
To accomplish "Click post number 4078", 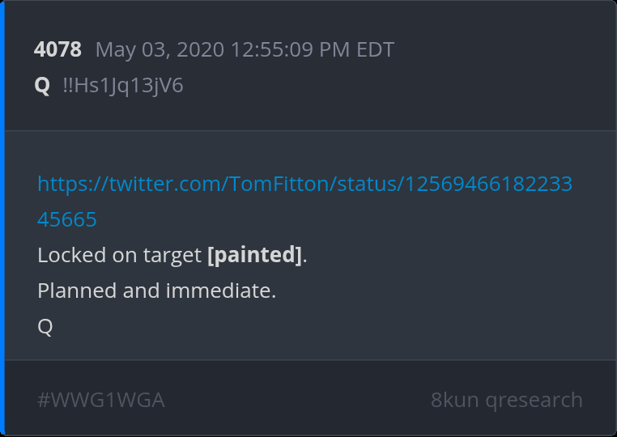I will click(57, 50).
